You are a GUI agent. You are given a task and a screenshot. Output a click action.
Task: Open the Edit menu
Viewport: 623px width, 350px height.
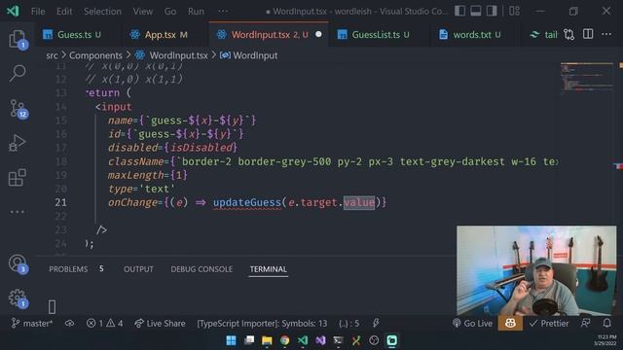pyautogui.click(x=64, y=11)
